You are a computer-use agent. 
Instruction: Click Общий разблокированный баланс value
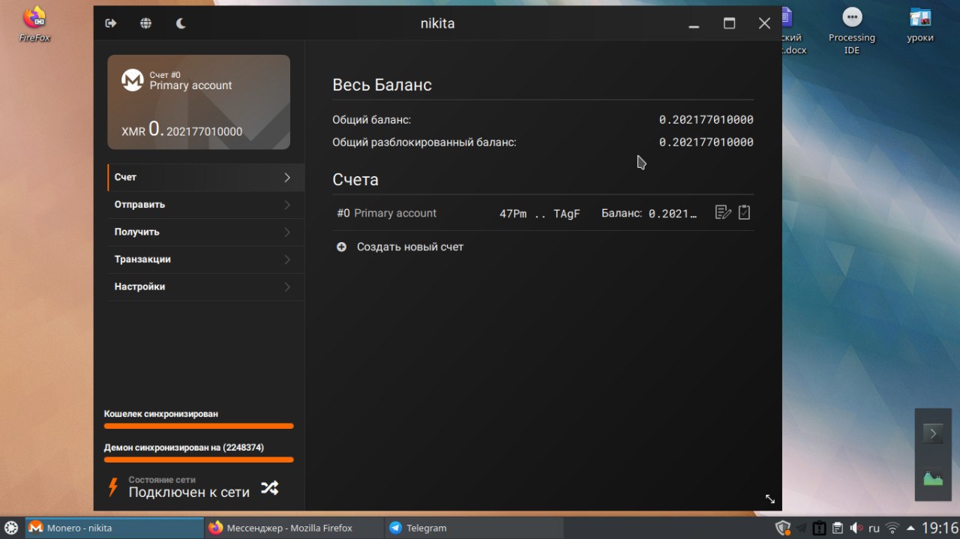706,142
